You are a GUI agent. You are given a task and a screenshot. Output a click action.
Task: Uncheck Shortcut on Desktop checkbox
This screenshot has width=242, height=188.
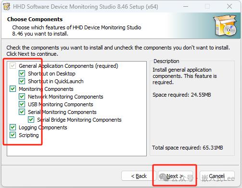[22, 74]
